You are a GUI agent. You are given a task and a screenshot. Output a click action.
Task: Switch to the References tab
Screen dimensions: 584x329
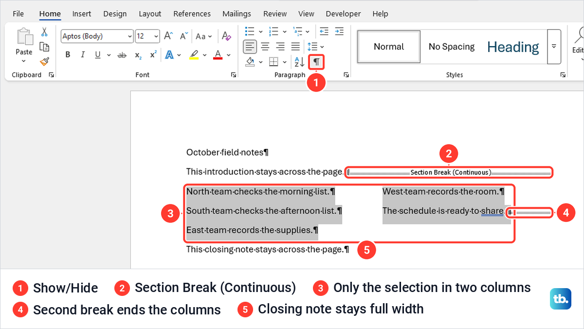(192, 14)
